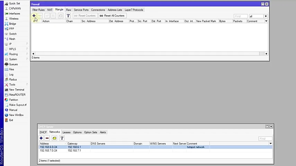Screen dimensions: 296x166
Task: Open PPP in sidebar
Action: coord(12,29)
